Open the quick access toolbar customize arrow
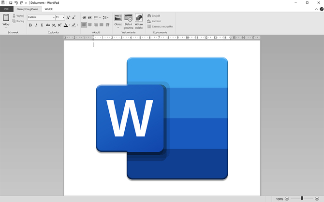The image size is (324, 202). [26, 3]
